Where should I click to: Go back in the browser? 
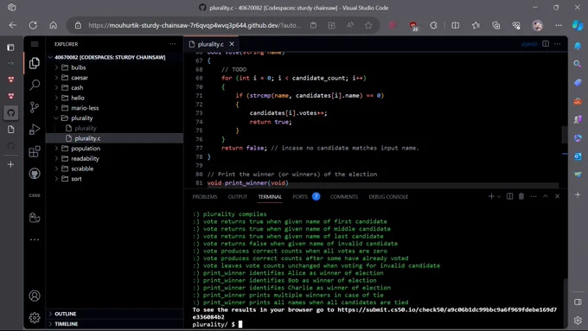(13, 25)
